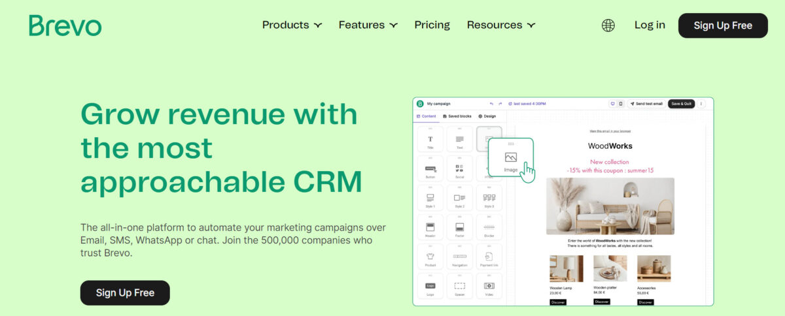Expand the Products dropdown menu

(x=292, y=25)
